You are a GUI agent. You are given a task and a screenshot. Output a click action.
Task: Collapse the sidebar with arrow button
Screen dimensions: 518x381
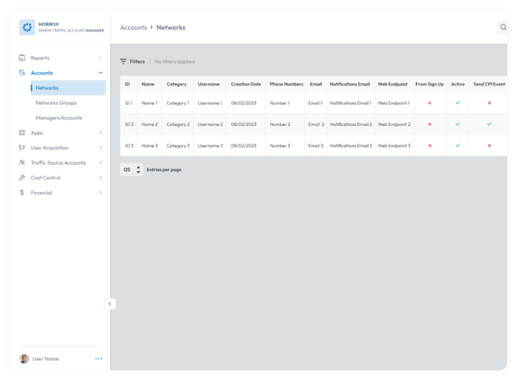pyautogui.click(x=109, y=304)
